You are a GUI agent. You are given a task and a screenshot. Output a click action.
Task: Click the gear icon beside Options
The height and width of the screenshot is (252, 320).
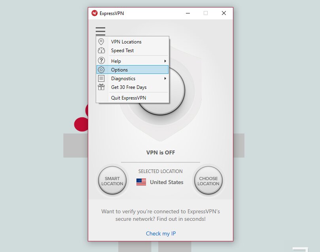click(101, 70)
